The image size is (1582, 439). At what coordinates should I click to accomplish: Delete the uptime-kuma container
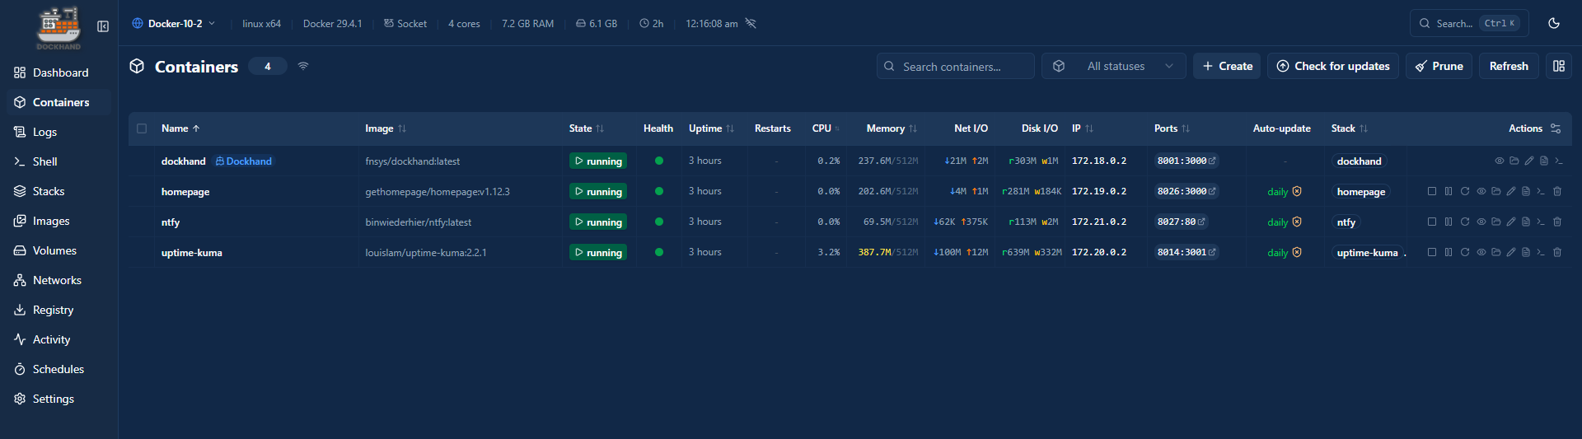tap(1557, 252)
